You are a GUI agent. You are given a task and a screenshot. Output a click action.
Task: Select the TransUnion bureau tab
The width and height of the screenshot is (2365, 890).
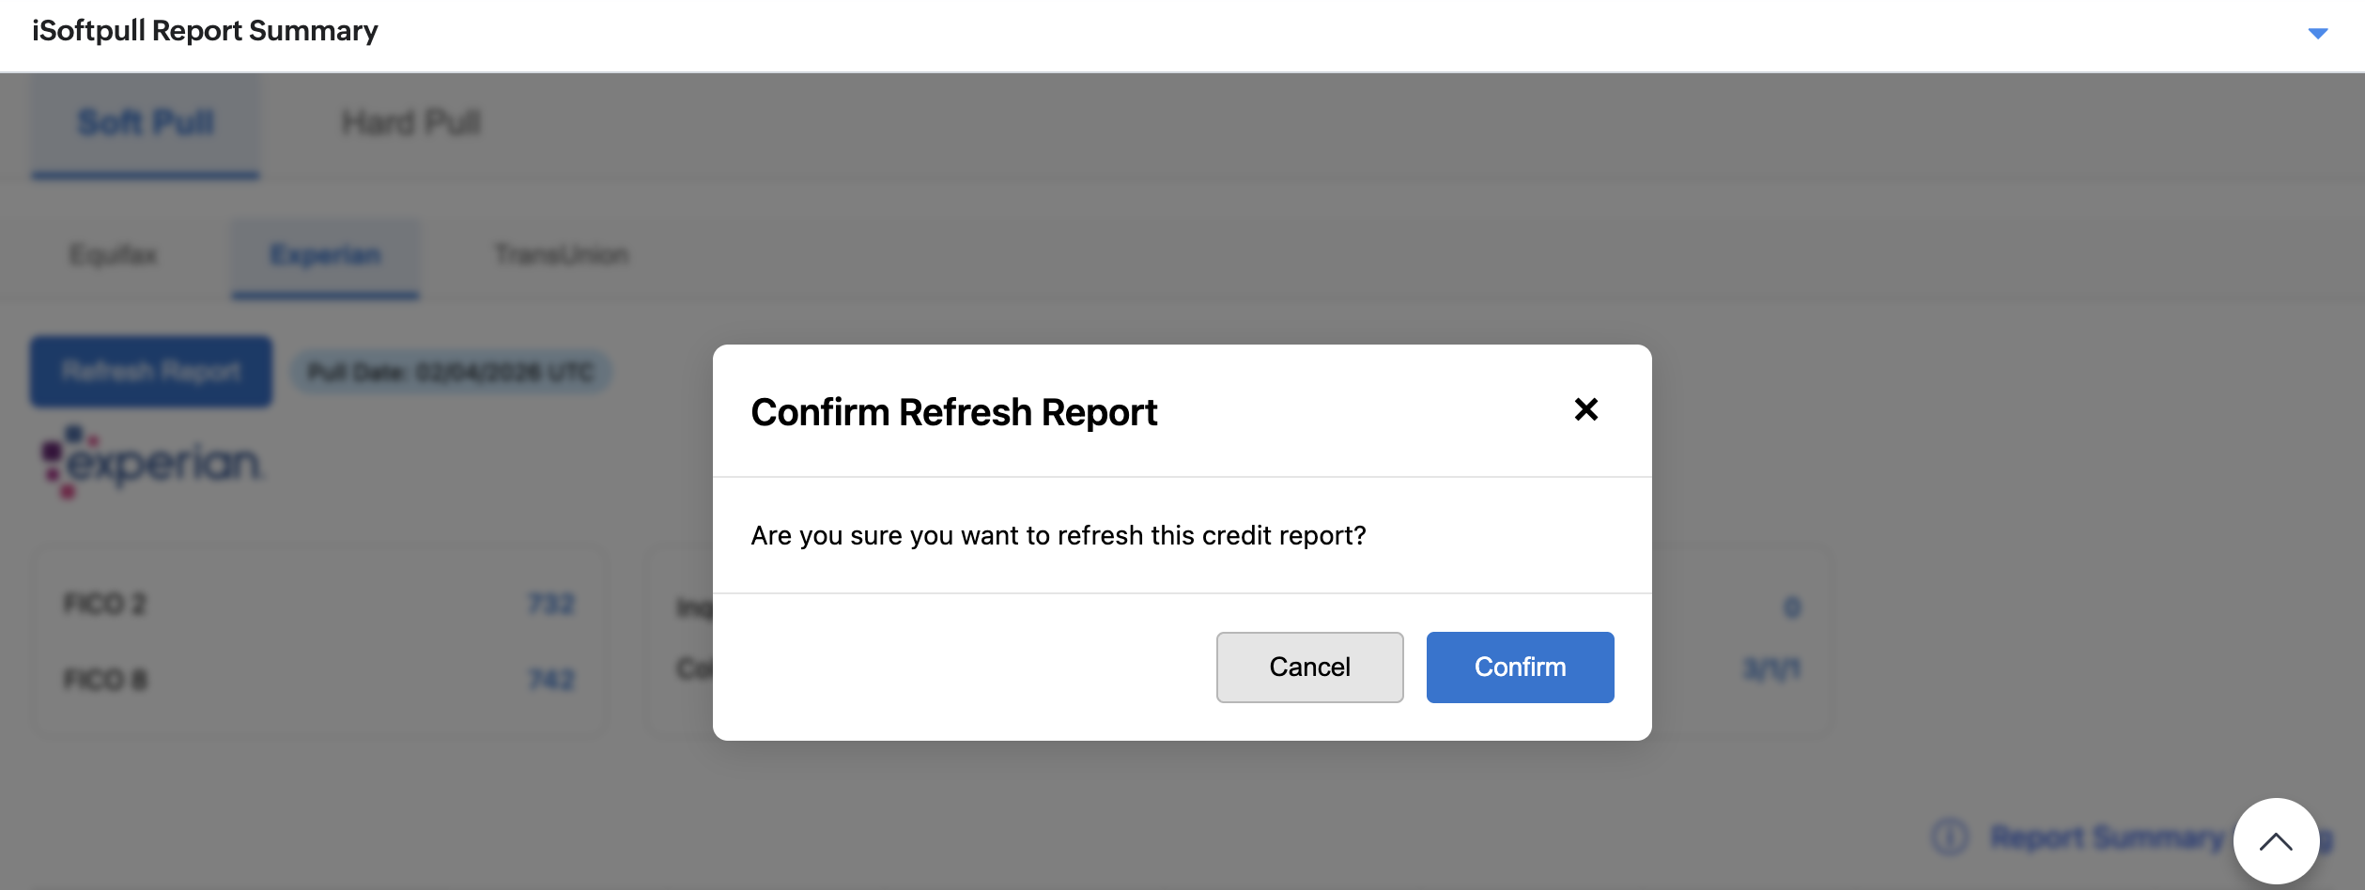pyautogui.click(x=561, y=255)
